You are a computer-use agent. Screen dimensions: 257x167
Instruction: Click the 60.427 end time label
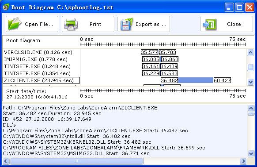pos(222,80)
